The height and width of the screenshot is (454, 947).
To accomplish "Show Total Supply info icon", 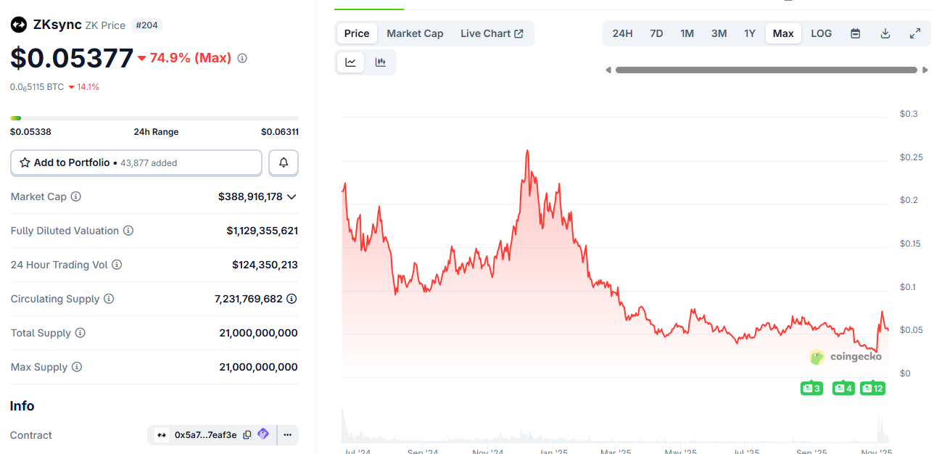I will click(x=80, y=333).
